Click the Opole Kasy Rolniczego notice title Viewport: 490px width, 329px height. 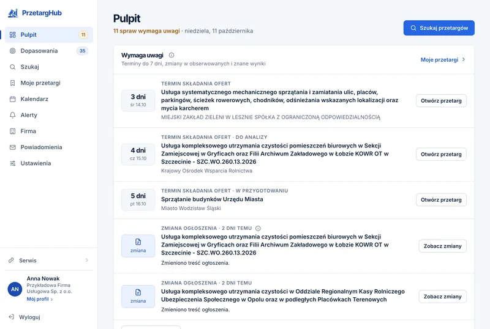[283, 295]
